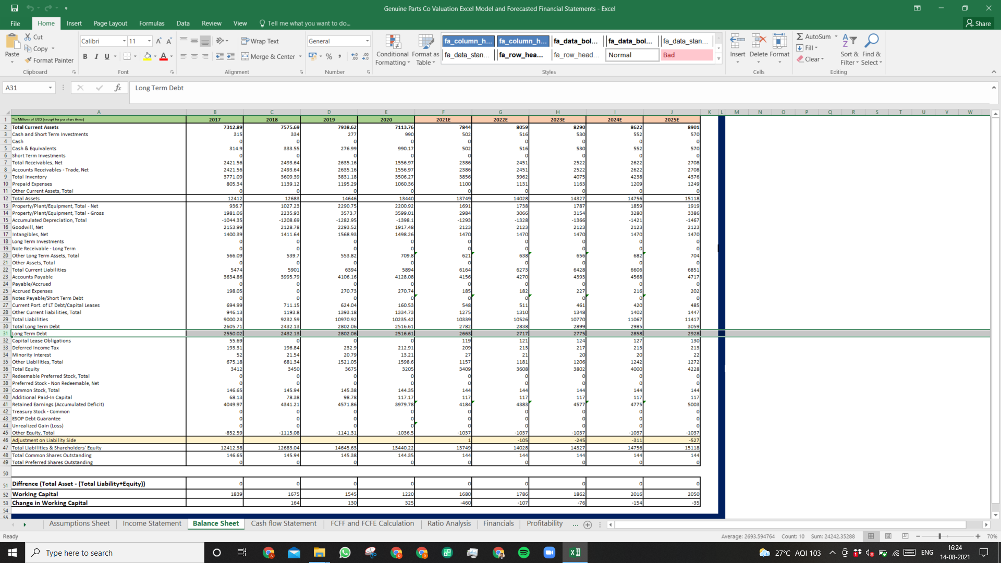Click the Merge & Center icon
Screen dimensions: 1001x563
pyautogui.click(x=245, y=56)
